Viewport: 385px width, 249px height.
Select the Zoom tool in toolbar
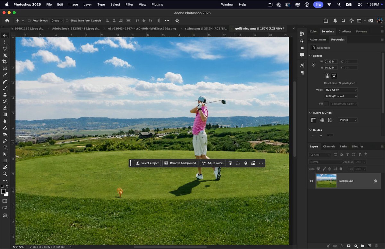(x=5, y=174)
